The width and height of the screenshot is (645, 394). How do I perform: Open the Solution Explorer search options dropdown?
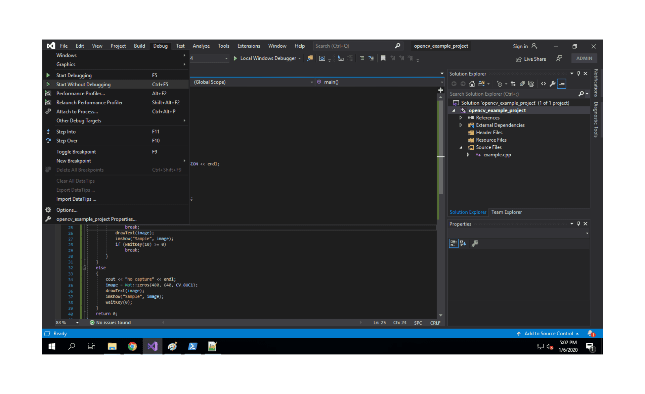pyautogui.click(x=587, y=94)
